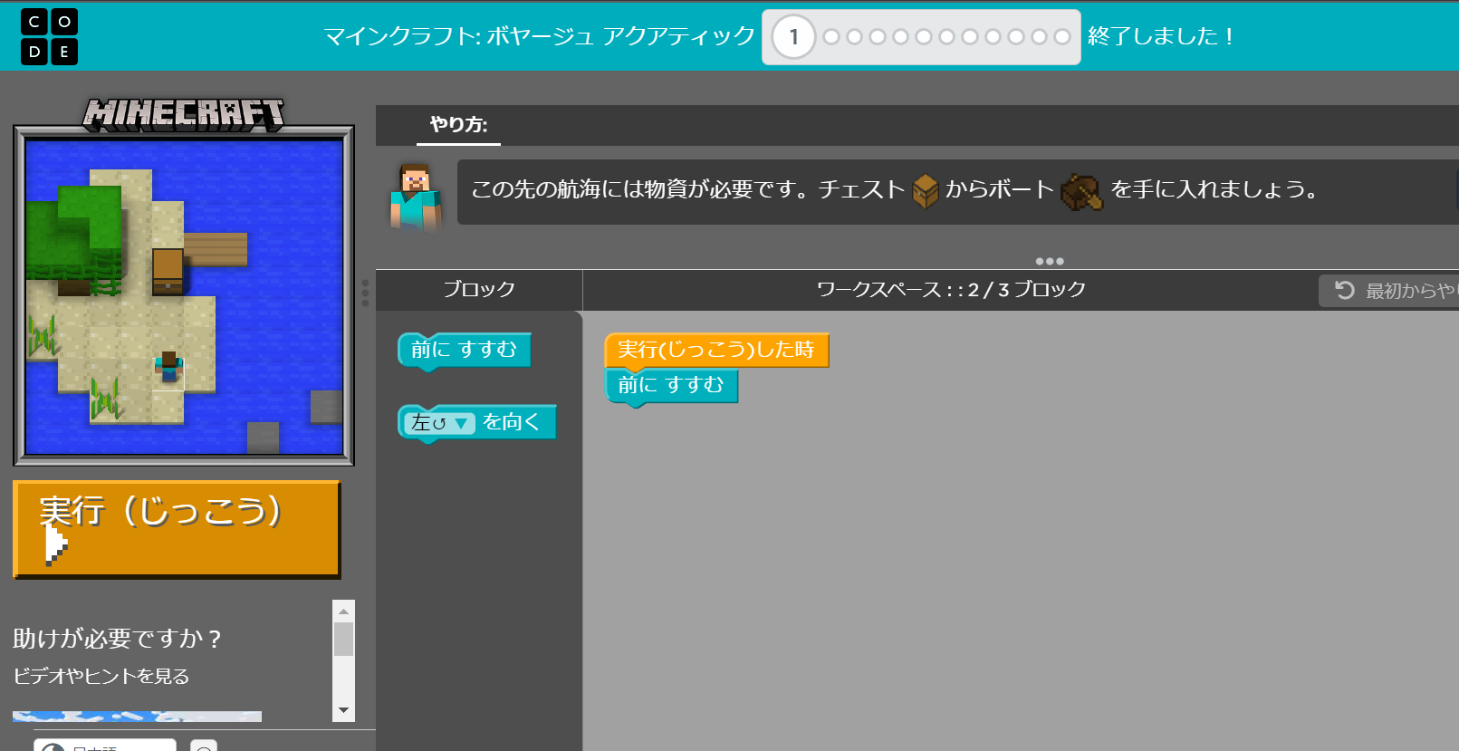The height and width of the screenshot is (751, 1459).
Task: Click the chest icon in the instructions
Action: tap(925, 191)
